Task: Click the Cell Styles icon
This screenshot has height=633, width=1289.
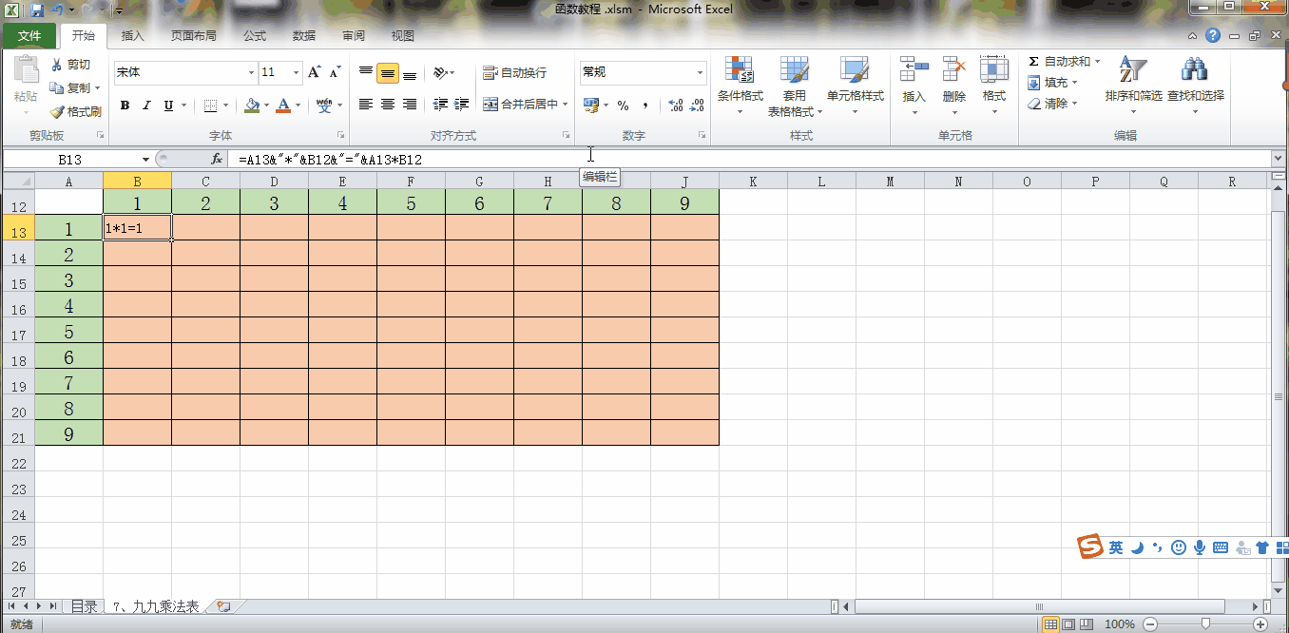Action: (x=855, y=70)
